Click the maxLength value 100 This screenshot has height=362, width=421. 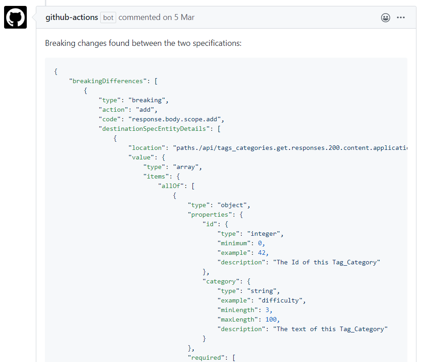[272, 319]
